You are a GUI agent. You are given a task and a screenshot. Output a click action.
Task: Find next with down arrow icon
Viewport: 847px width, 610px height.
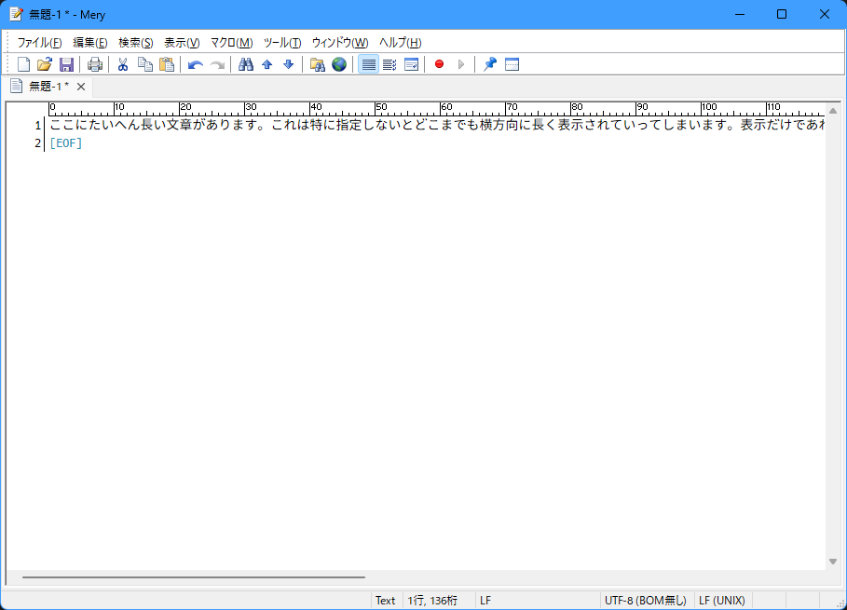tap(289, 64)
